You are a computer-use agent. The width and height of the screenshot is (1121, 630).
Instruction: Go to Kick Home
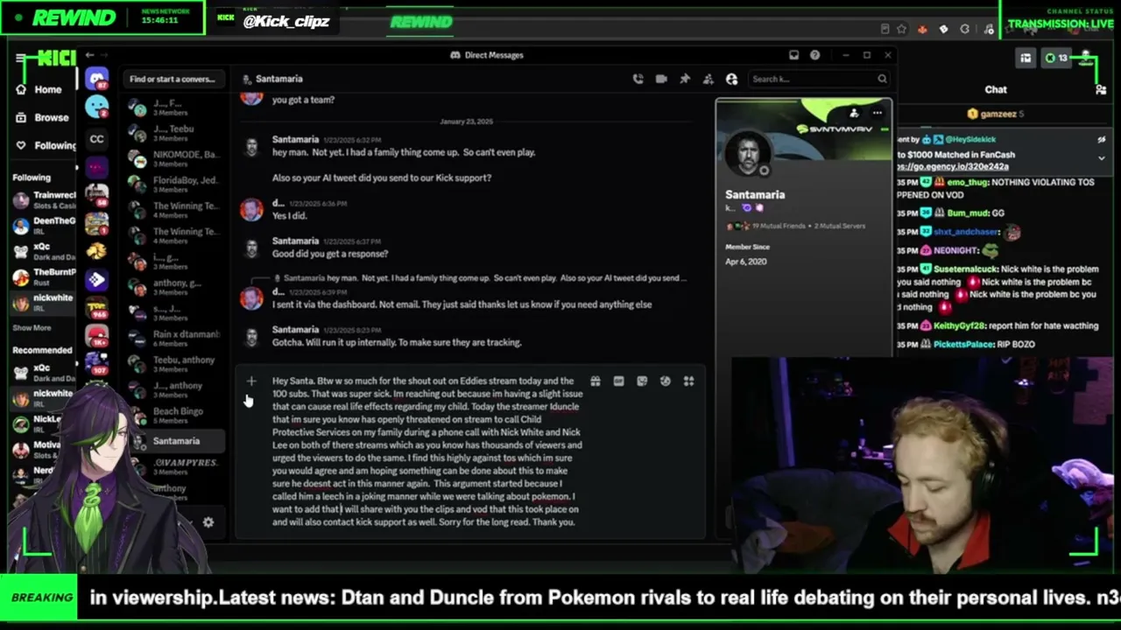pyautogui.click(x=39, y=89)
